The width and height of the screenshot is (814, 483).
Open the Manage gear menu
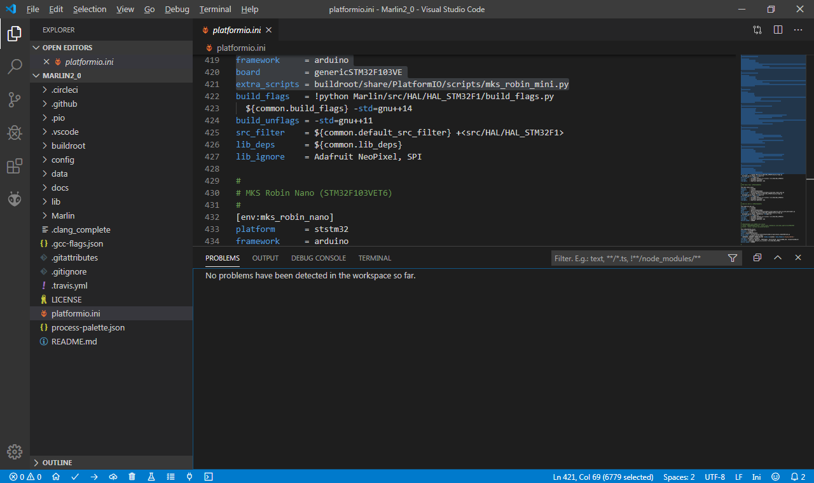pyautogui.click(x=15, y=452)
